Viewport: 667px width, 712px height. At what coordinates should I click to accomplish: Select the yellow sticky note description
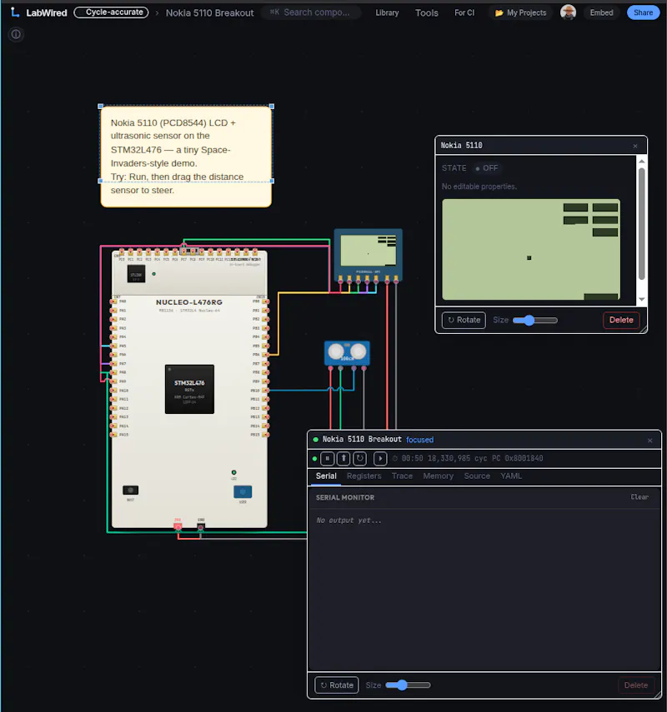[x=186, y=157]
